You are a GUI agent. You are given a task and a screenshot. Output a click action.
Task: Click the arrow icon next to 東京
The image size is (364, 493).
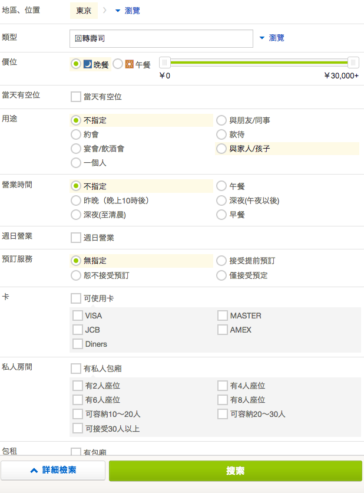click(x=105, y=11)
